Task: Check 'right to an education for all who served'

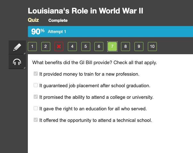Action: [36, 108]
